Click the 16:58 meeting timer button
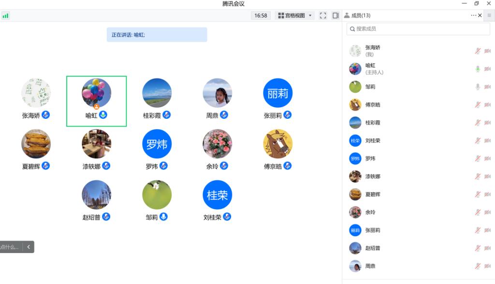 tap(261, 15)
